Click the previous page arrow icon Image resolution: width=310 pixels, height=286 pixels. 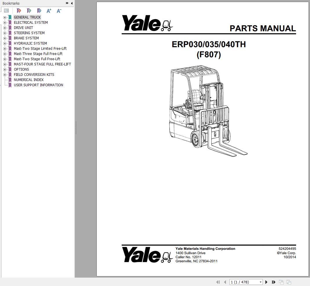(x=225, y=282)
